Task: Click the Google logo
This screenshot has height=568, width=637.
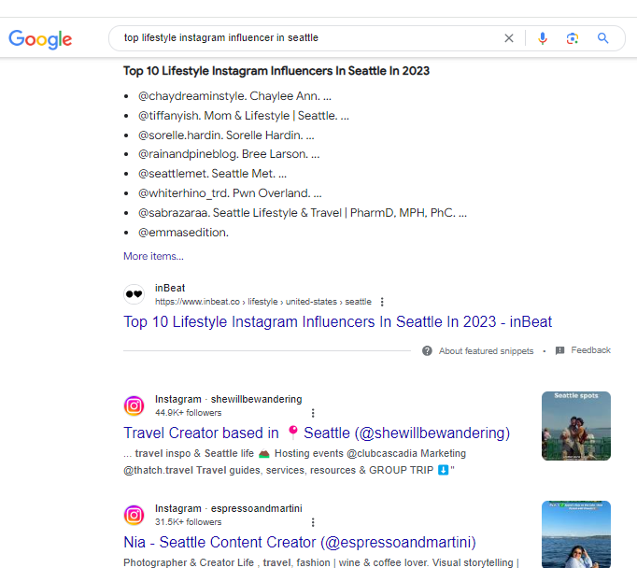Action: [40, 39]
